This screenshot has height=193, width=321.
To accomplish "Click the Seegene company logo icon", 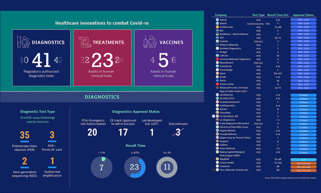I will point(217,141).
